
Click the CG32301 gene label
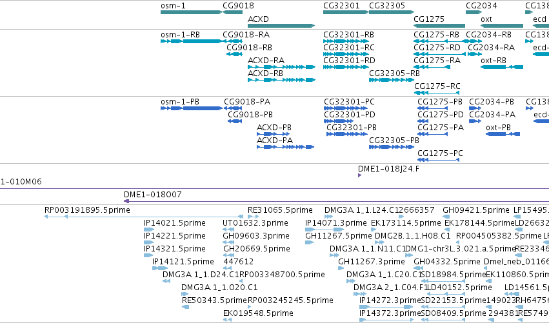pos(341,6)
